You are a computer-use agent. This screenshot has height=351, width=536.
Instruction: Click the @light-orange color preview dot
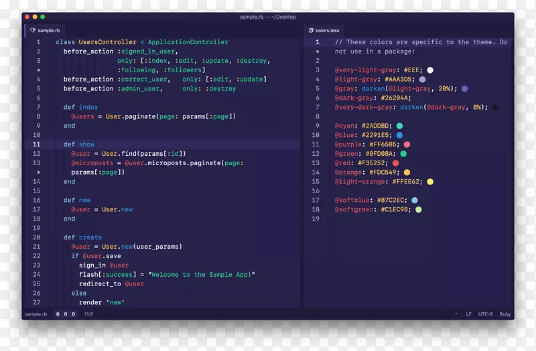pos(430,182)
